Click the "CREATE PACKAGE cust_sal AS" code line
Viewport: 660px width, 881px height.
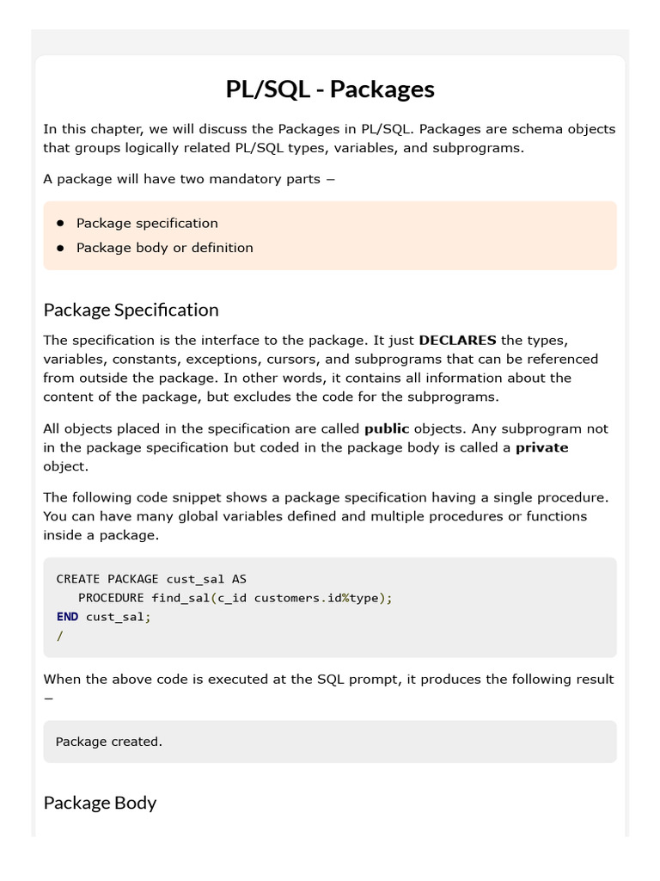[x=151, y=579]
